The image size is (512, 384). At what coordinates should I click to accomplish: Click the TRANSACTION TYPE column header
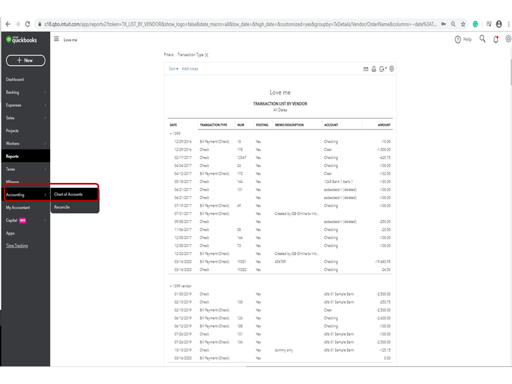click(213, 125)
